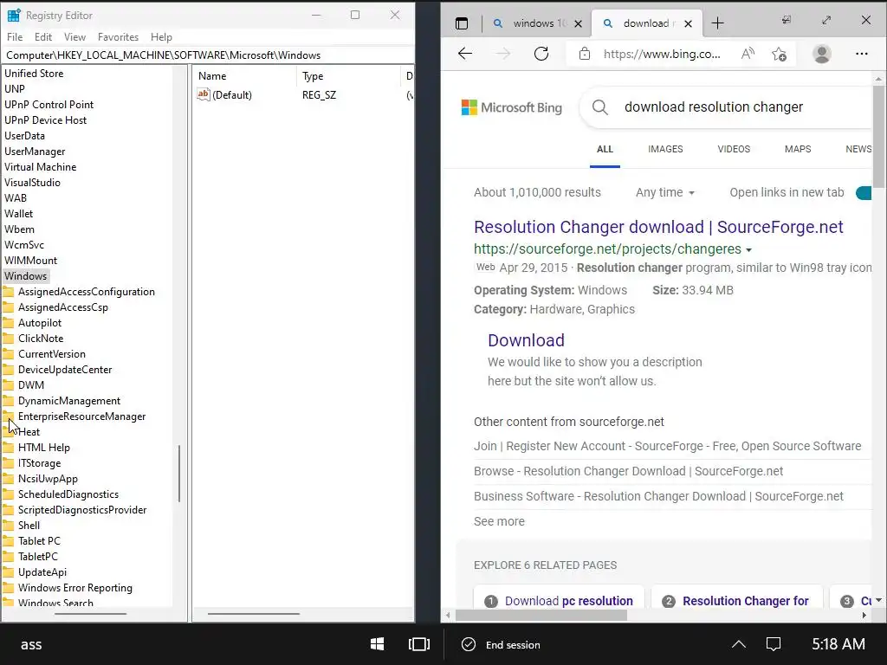Toggle Open links in new tab
This screenshot has height=665, width=887.
coord(864,193)
